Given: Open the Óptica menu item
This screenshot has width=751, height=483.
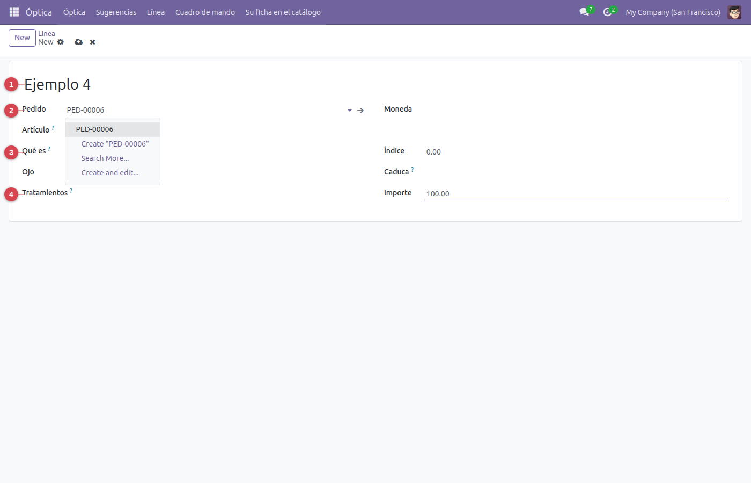Looking at the screenshot, I should pyautogui.click(x=74, y=12).
